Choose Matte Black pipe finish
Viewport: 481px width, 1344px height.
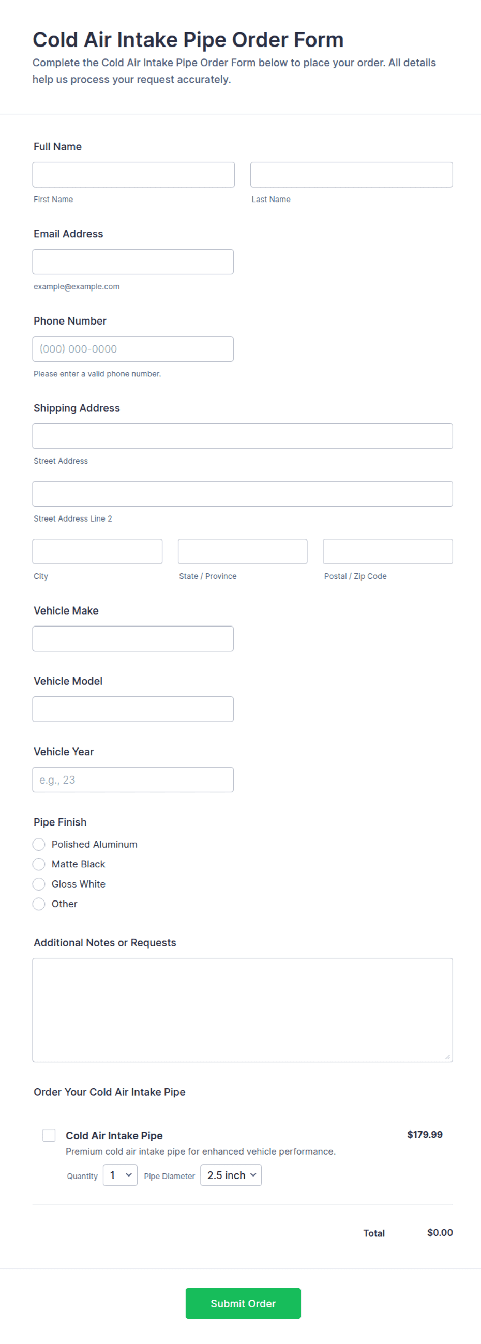click(39, 864)
